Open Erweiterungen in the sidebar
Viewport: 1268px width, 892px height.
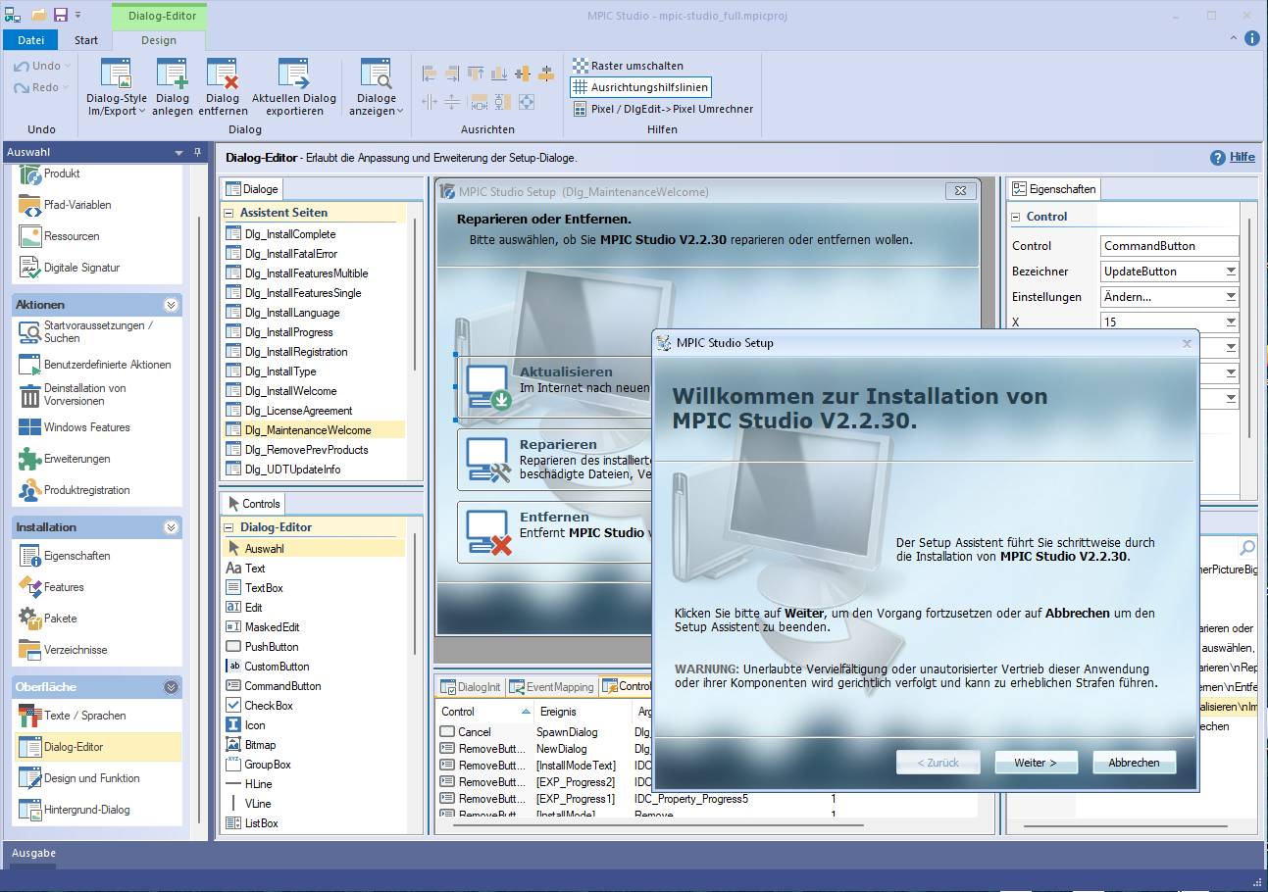(x=76, y=459)
